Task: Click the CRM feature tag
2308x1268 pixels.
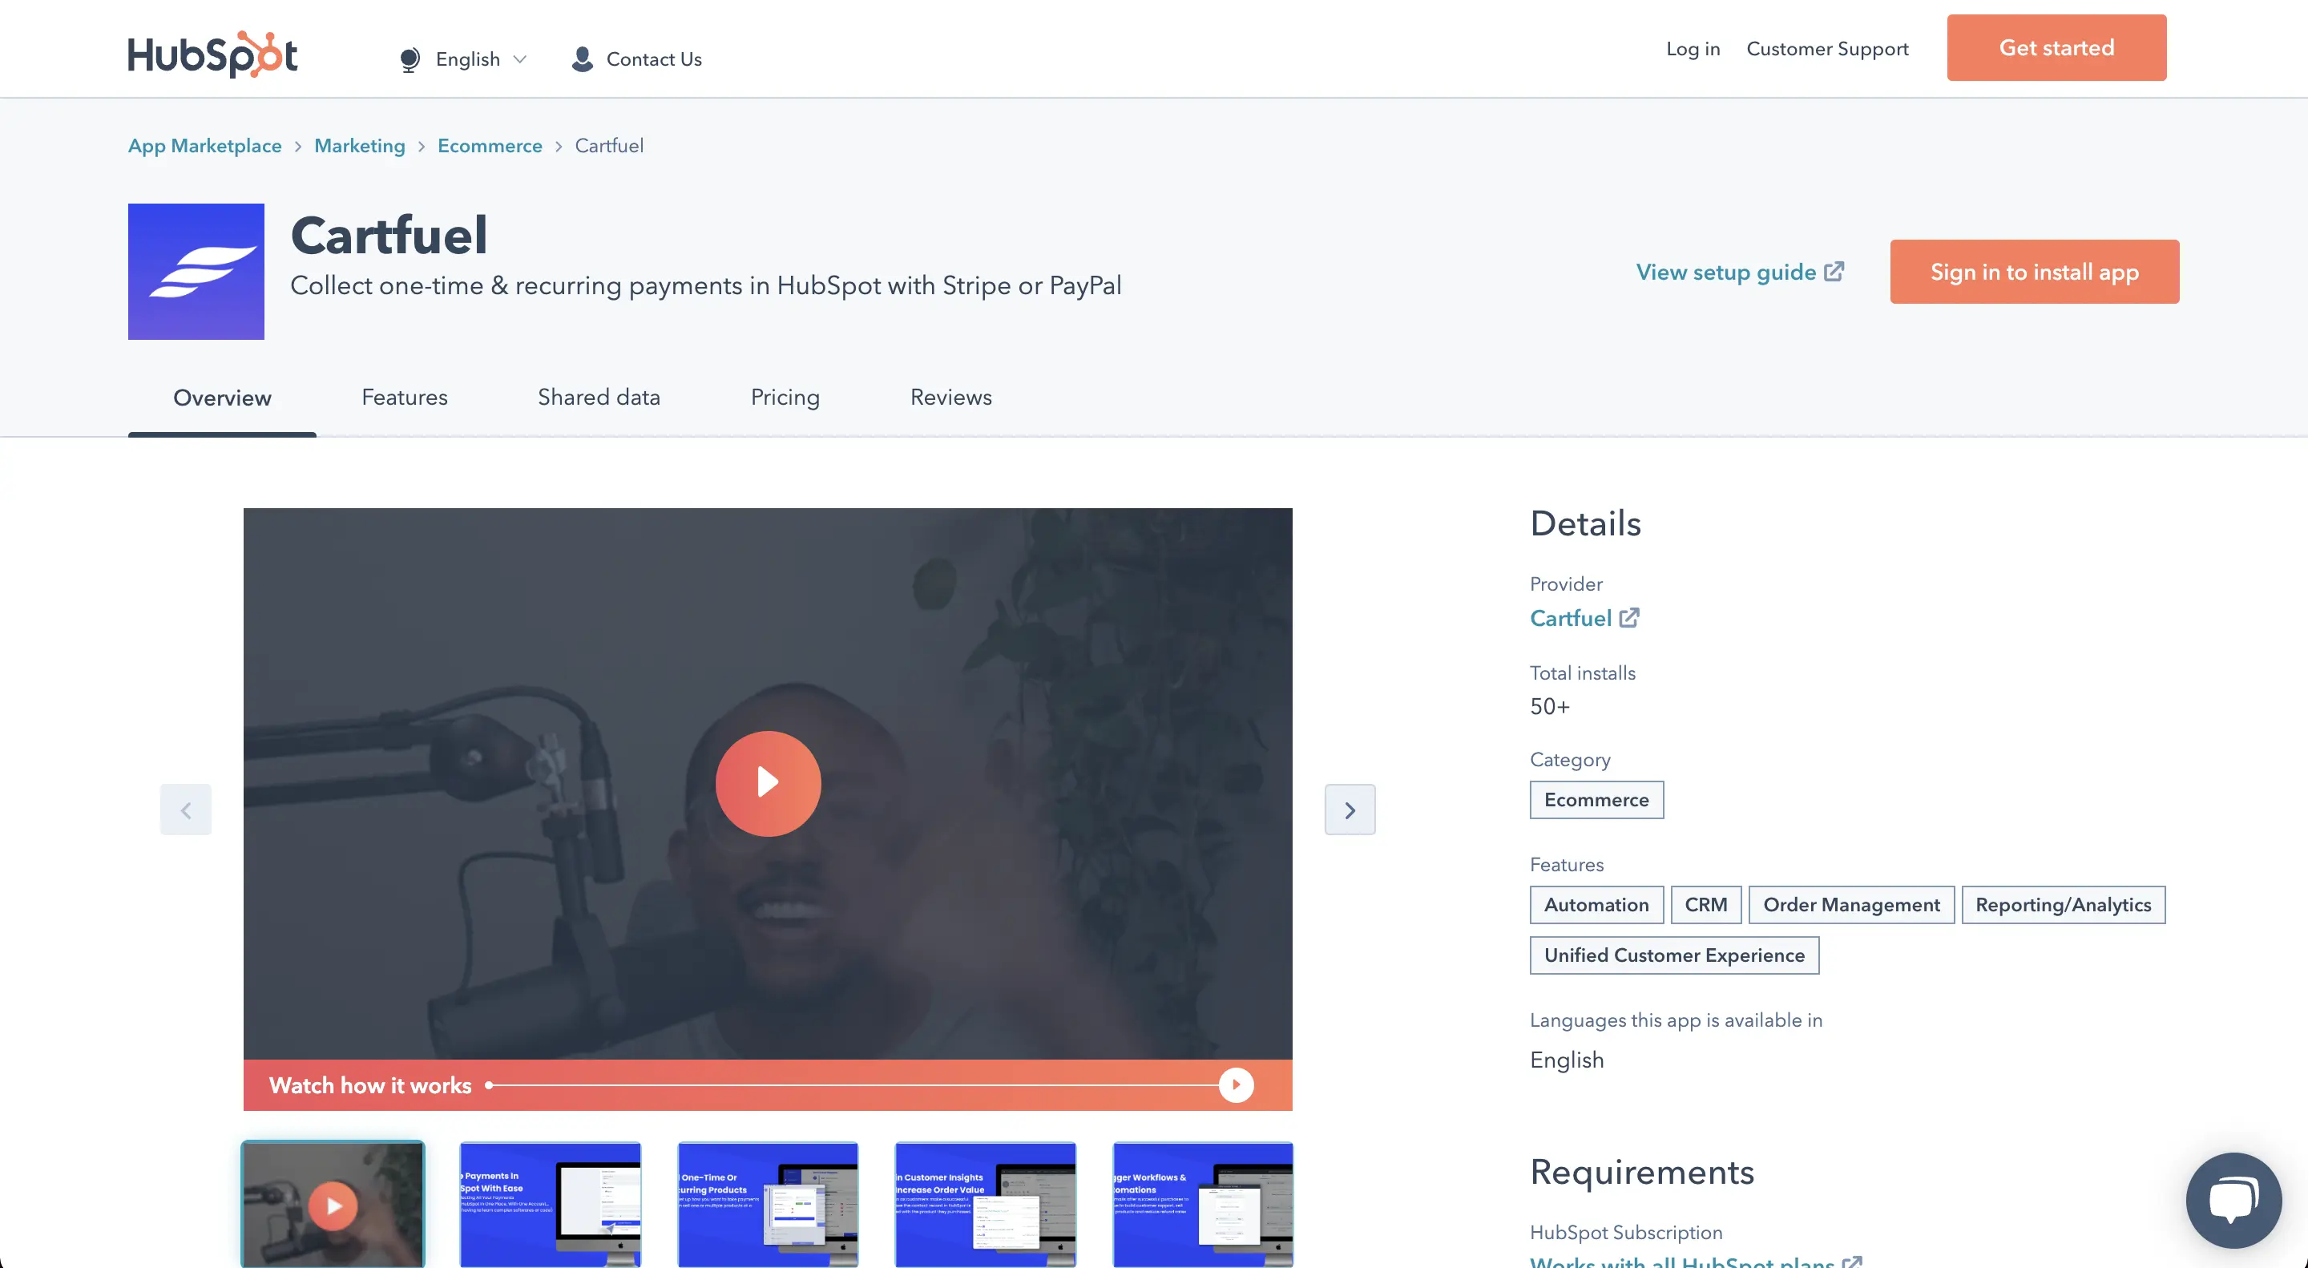Action: pyautogui.click(x=1706, y=904)
